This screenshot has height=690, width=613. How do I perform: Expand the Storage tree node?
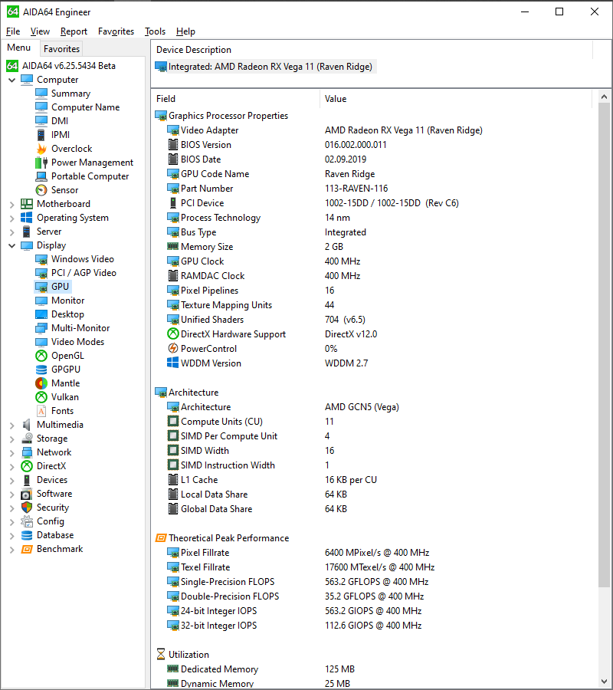coord(11,439)
